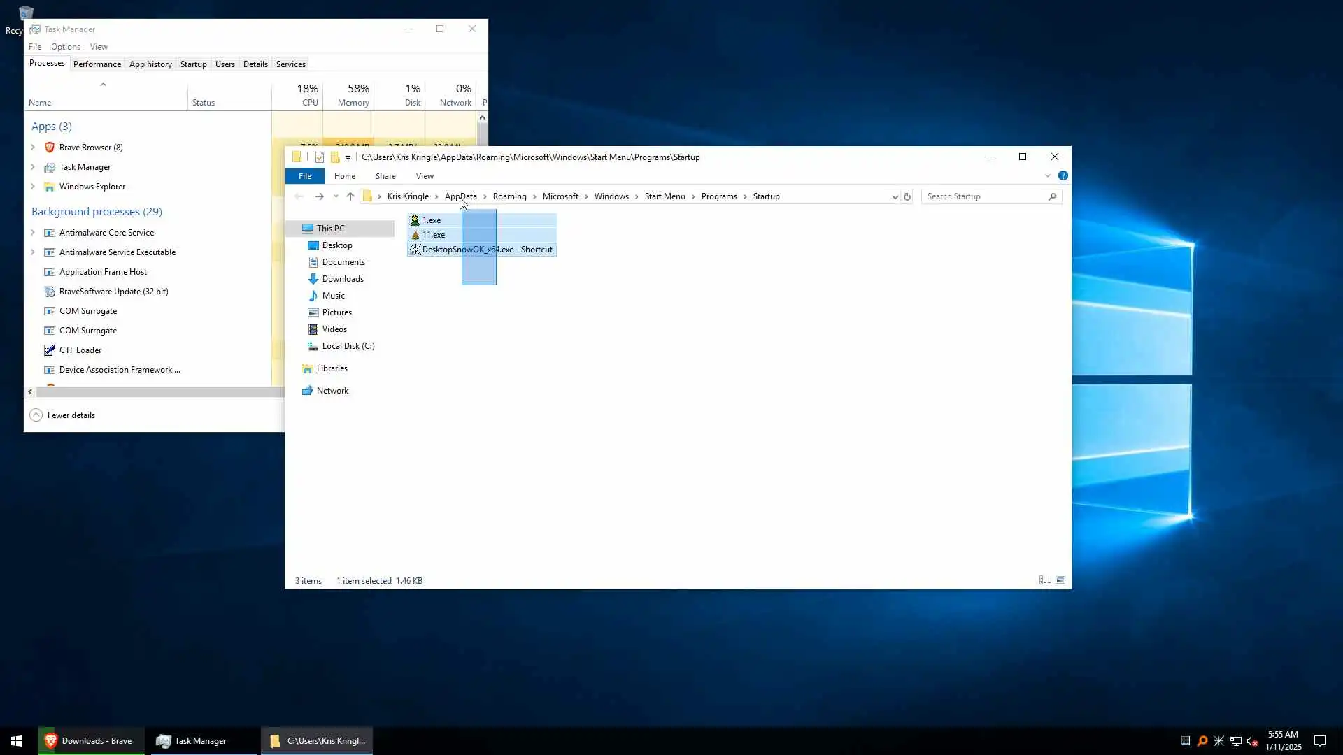Click the refresh button beside address bar

(907, 196)
